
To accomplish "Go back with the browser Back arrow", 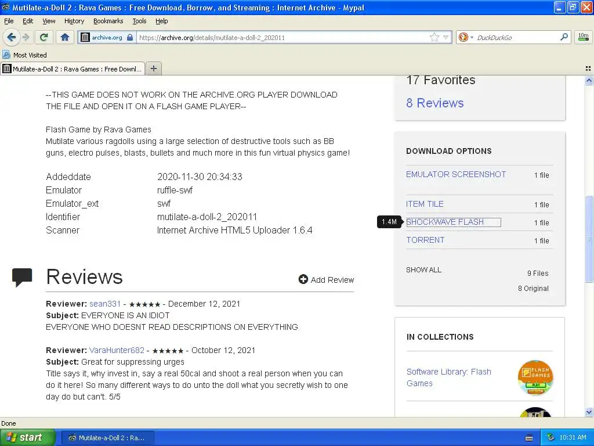I will (11, 37).
